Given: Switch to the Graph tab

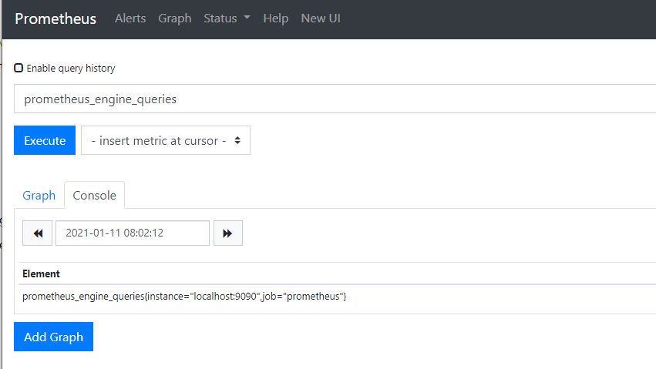Looking at the screenshot, I should tap(39, 196).
